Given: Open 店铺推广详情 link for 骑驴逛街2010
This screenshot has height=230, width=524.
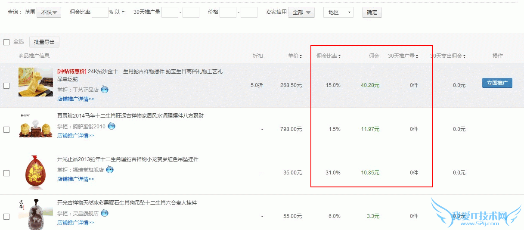Looking at the screenshot, I should click(76, 136).
